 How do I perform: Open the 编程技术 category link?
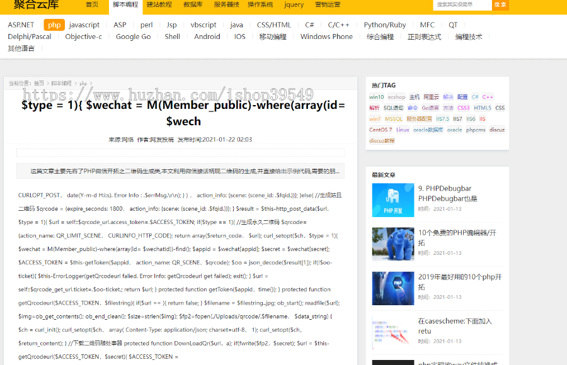469,36
